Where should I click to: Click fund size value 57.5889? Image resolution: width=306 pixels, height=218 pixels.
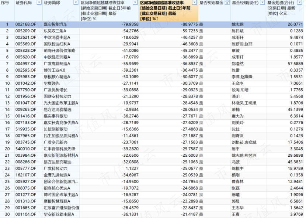295,64
